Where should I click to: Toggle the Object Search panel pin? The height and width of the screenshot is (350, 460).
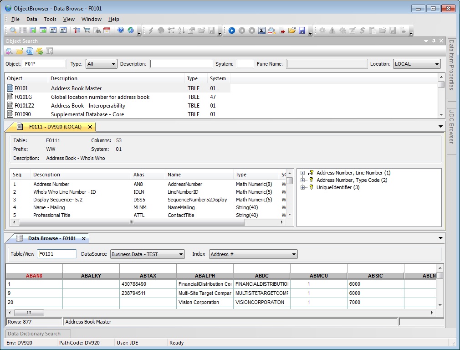click(434, 41)
